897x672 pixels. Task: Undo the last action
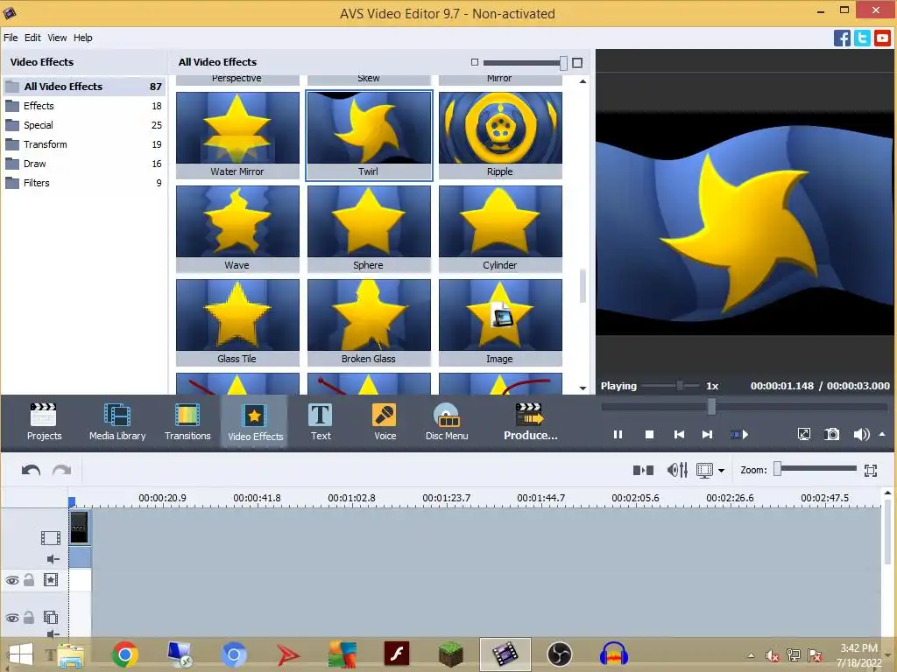[x=31, y=470]
